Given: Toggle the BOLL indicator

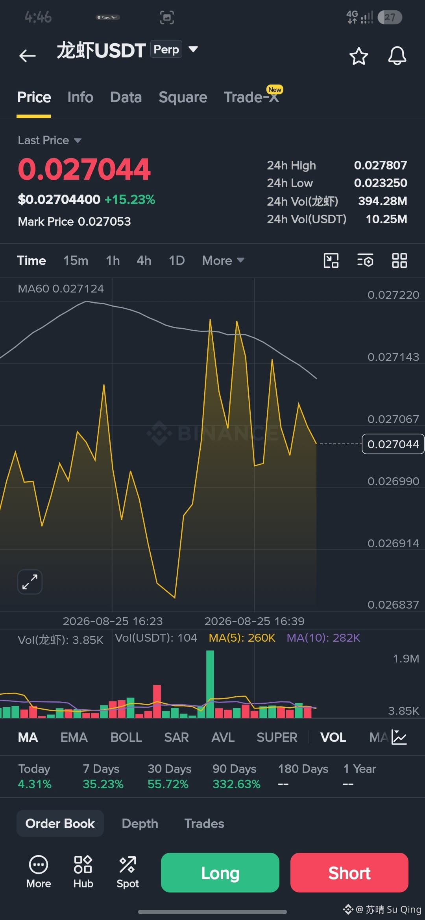Looking at the screenshot, I should (x=126, y=737).
